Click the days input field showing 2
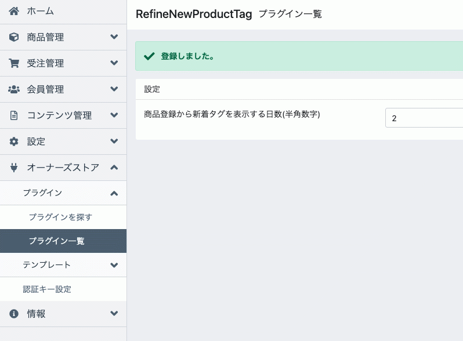463x341 pixels. pyautogui.click(x=424, y=118)
